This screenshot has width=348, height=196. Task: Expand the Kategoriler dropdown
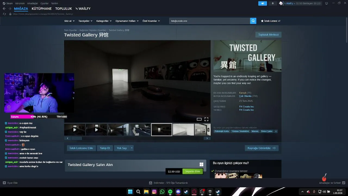pos(104,21)
